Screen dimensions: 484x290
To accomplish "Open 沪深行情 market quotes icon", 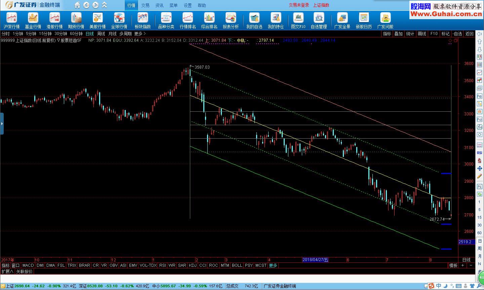I will coord(11,21).
